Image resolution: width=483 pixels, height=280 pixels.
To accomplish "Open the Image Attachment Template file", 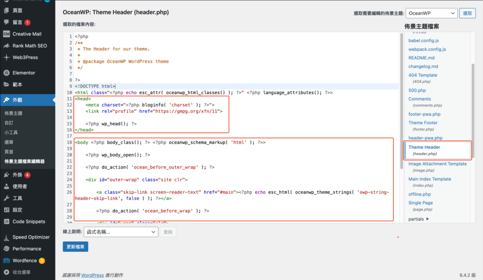I will 437,164.
